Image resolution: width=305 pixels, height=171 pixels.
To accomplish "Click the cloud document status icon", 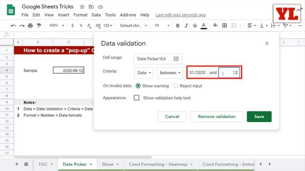I will point(101,7).
